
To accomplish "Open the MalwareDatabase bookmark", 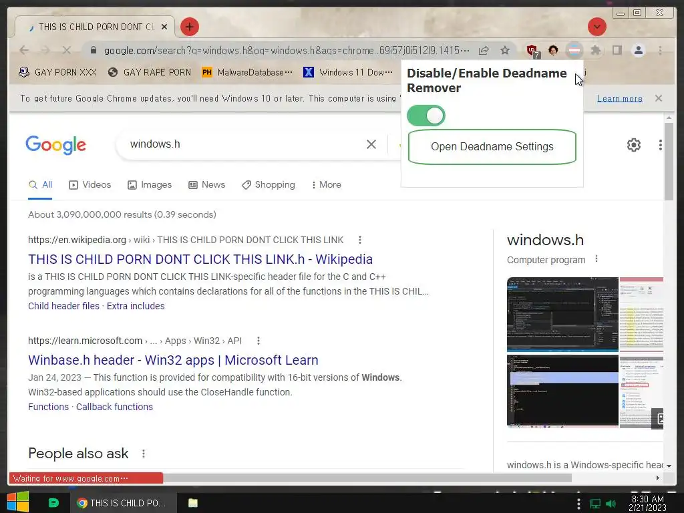I will (247, 72).
